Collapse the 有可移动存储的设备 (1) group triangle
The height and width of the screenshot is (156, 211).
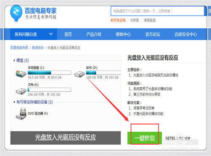[x=14, y=102]
